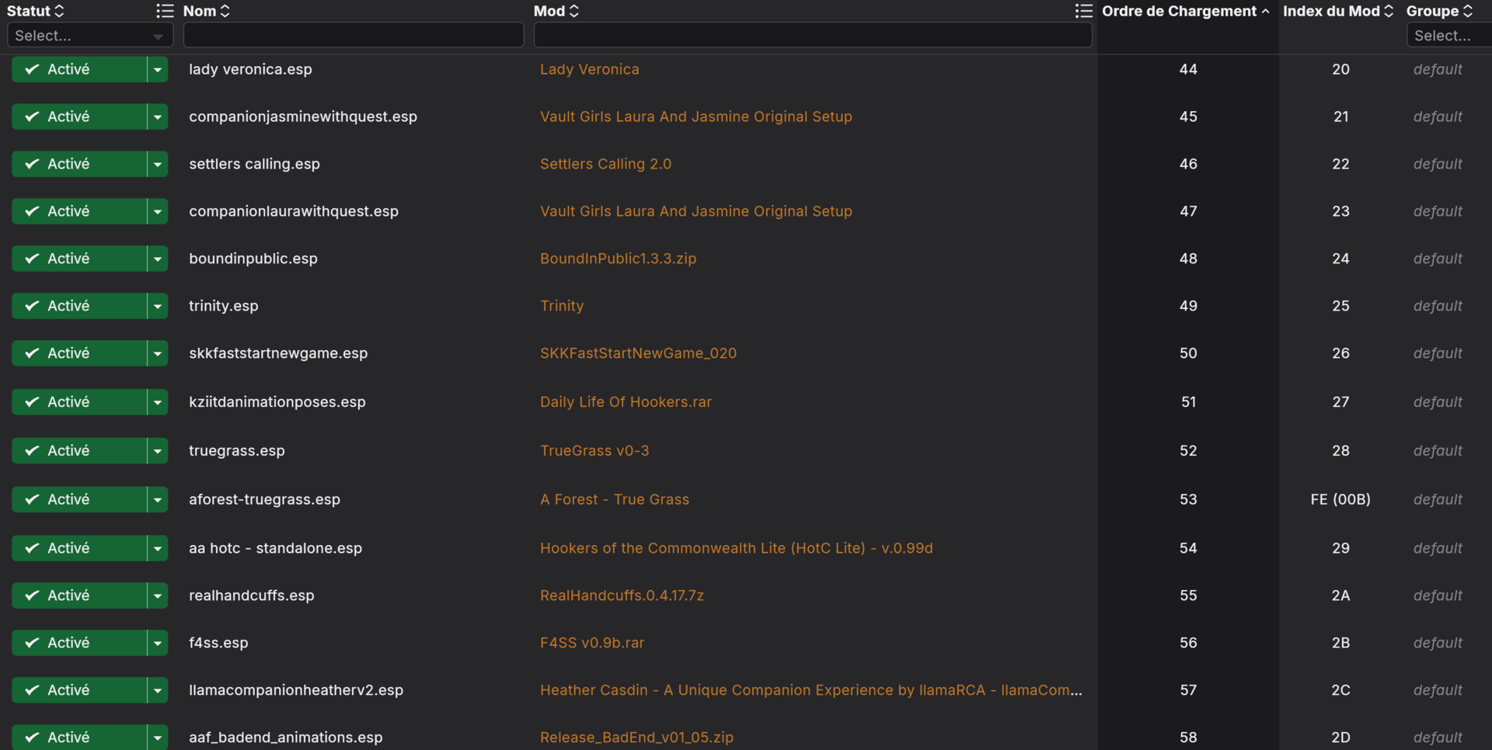Open list options icon beside Ordre de Chargement
The width and height of the screenshot is (1492, 750).
pyautogui.click(x=1083, y=11)
